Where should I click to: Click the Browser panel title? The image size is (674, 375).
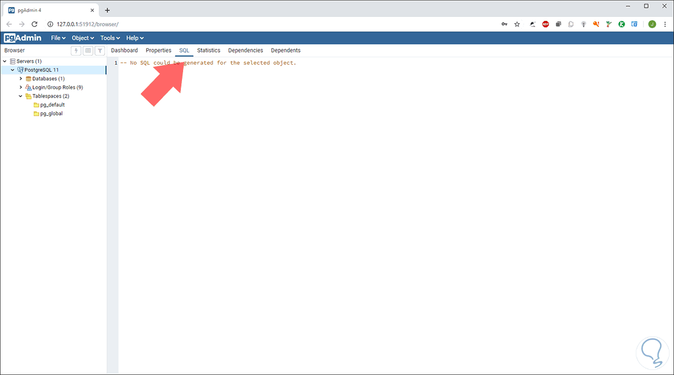click(15, 51)
